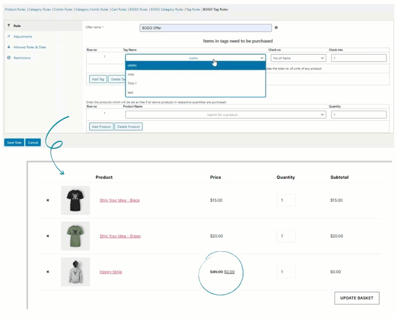Click quantity field for Ship Your Idea - Green
Viewport: 397px width, 318px height.
[x=286, y=236]
